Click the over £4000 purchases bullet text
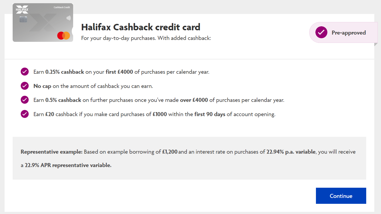The width and height of the screenshot is (381, 214). click(159, 100)
